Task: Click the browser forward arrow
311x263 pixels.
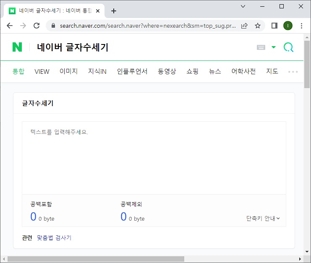Action: (23, 26)
